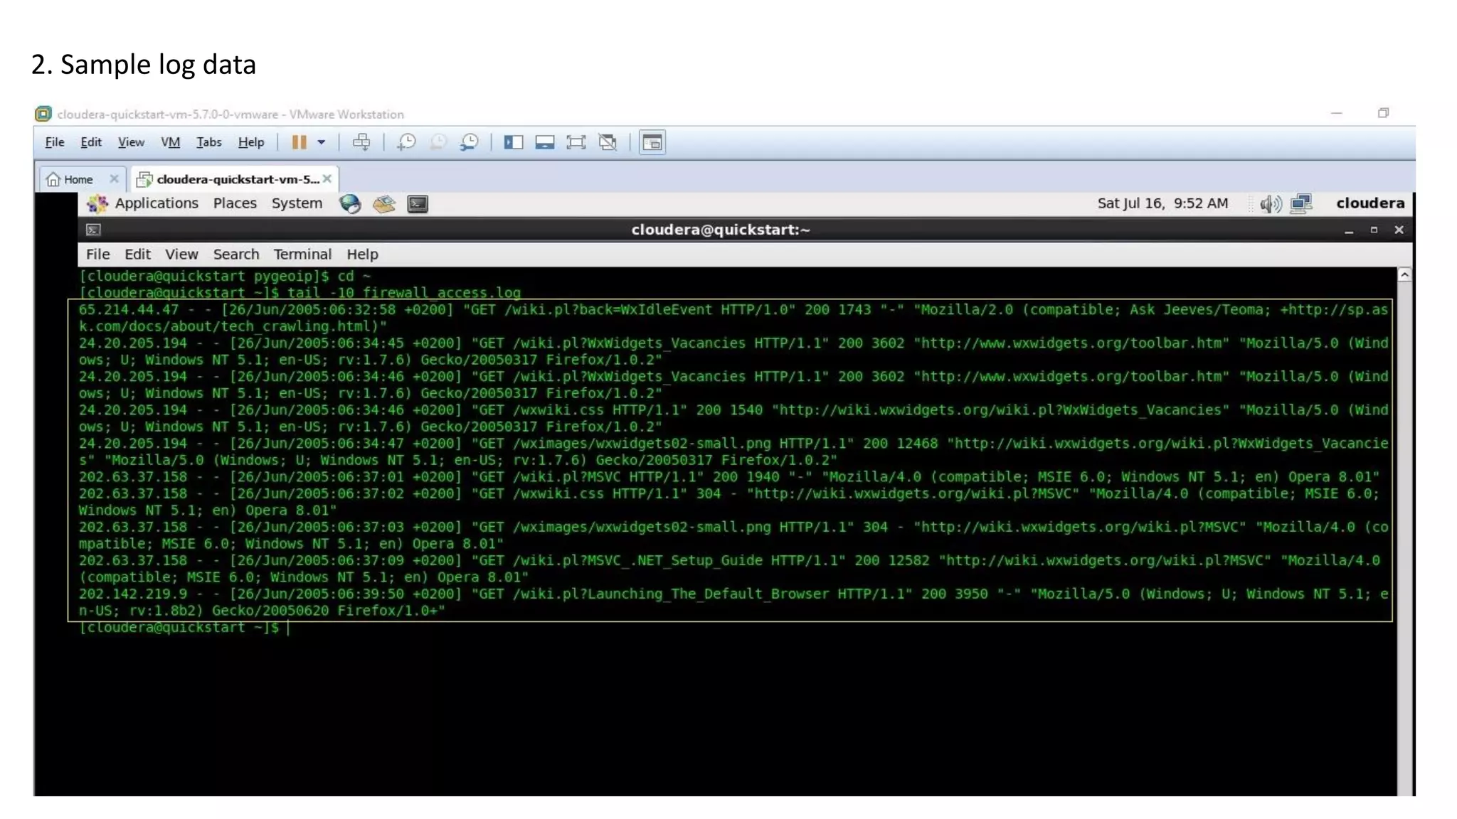Maximize the terminal window

[1374, 230]
